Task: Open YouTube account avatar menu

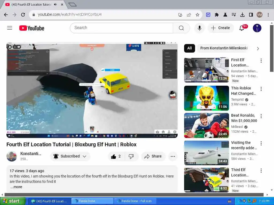Action: (x=257, y=28)
